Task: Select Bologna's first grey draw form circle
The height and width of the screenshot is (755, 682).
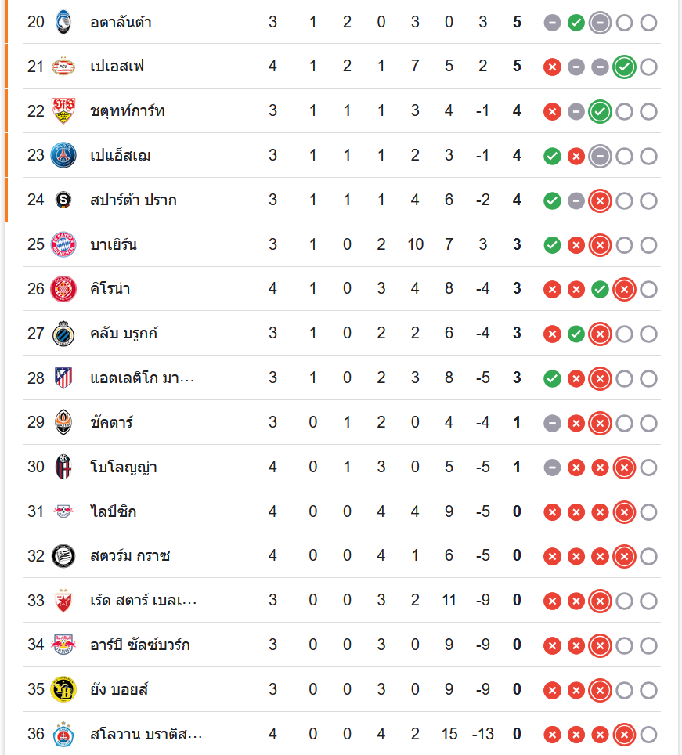Action: [552, 468]
